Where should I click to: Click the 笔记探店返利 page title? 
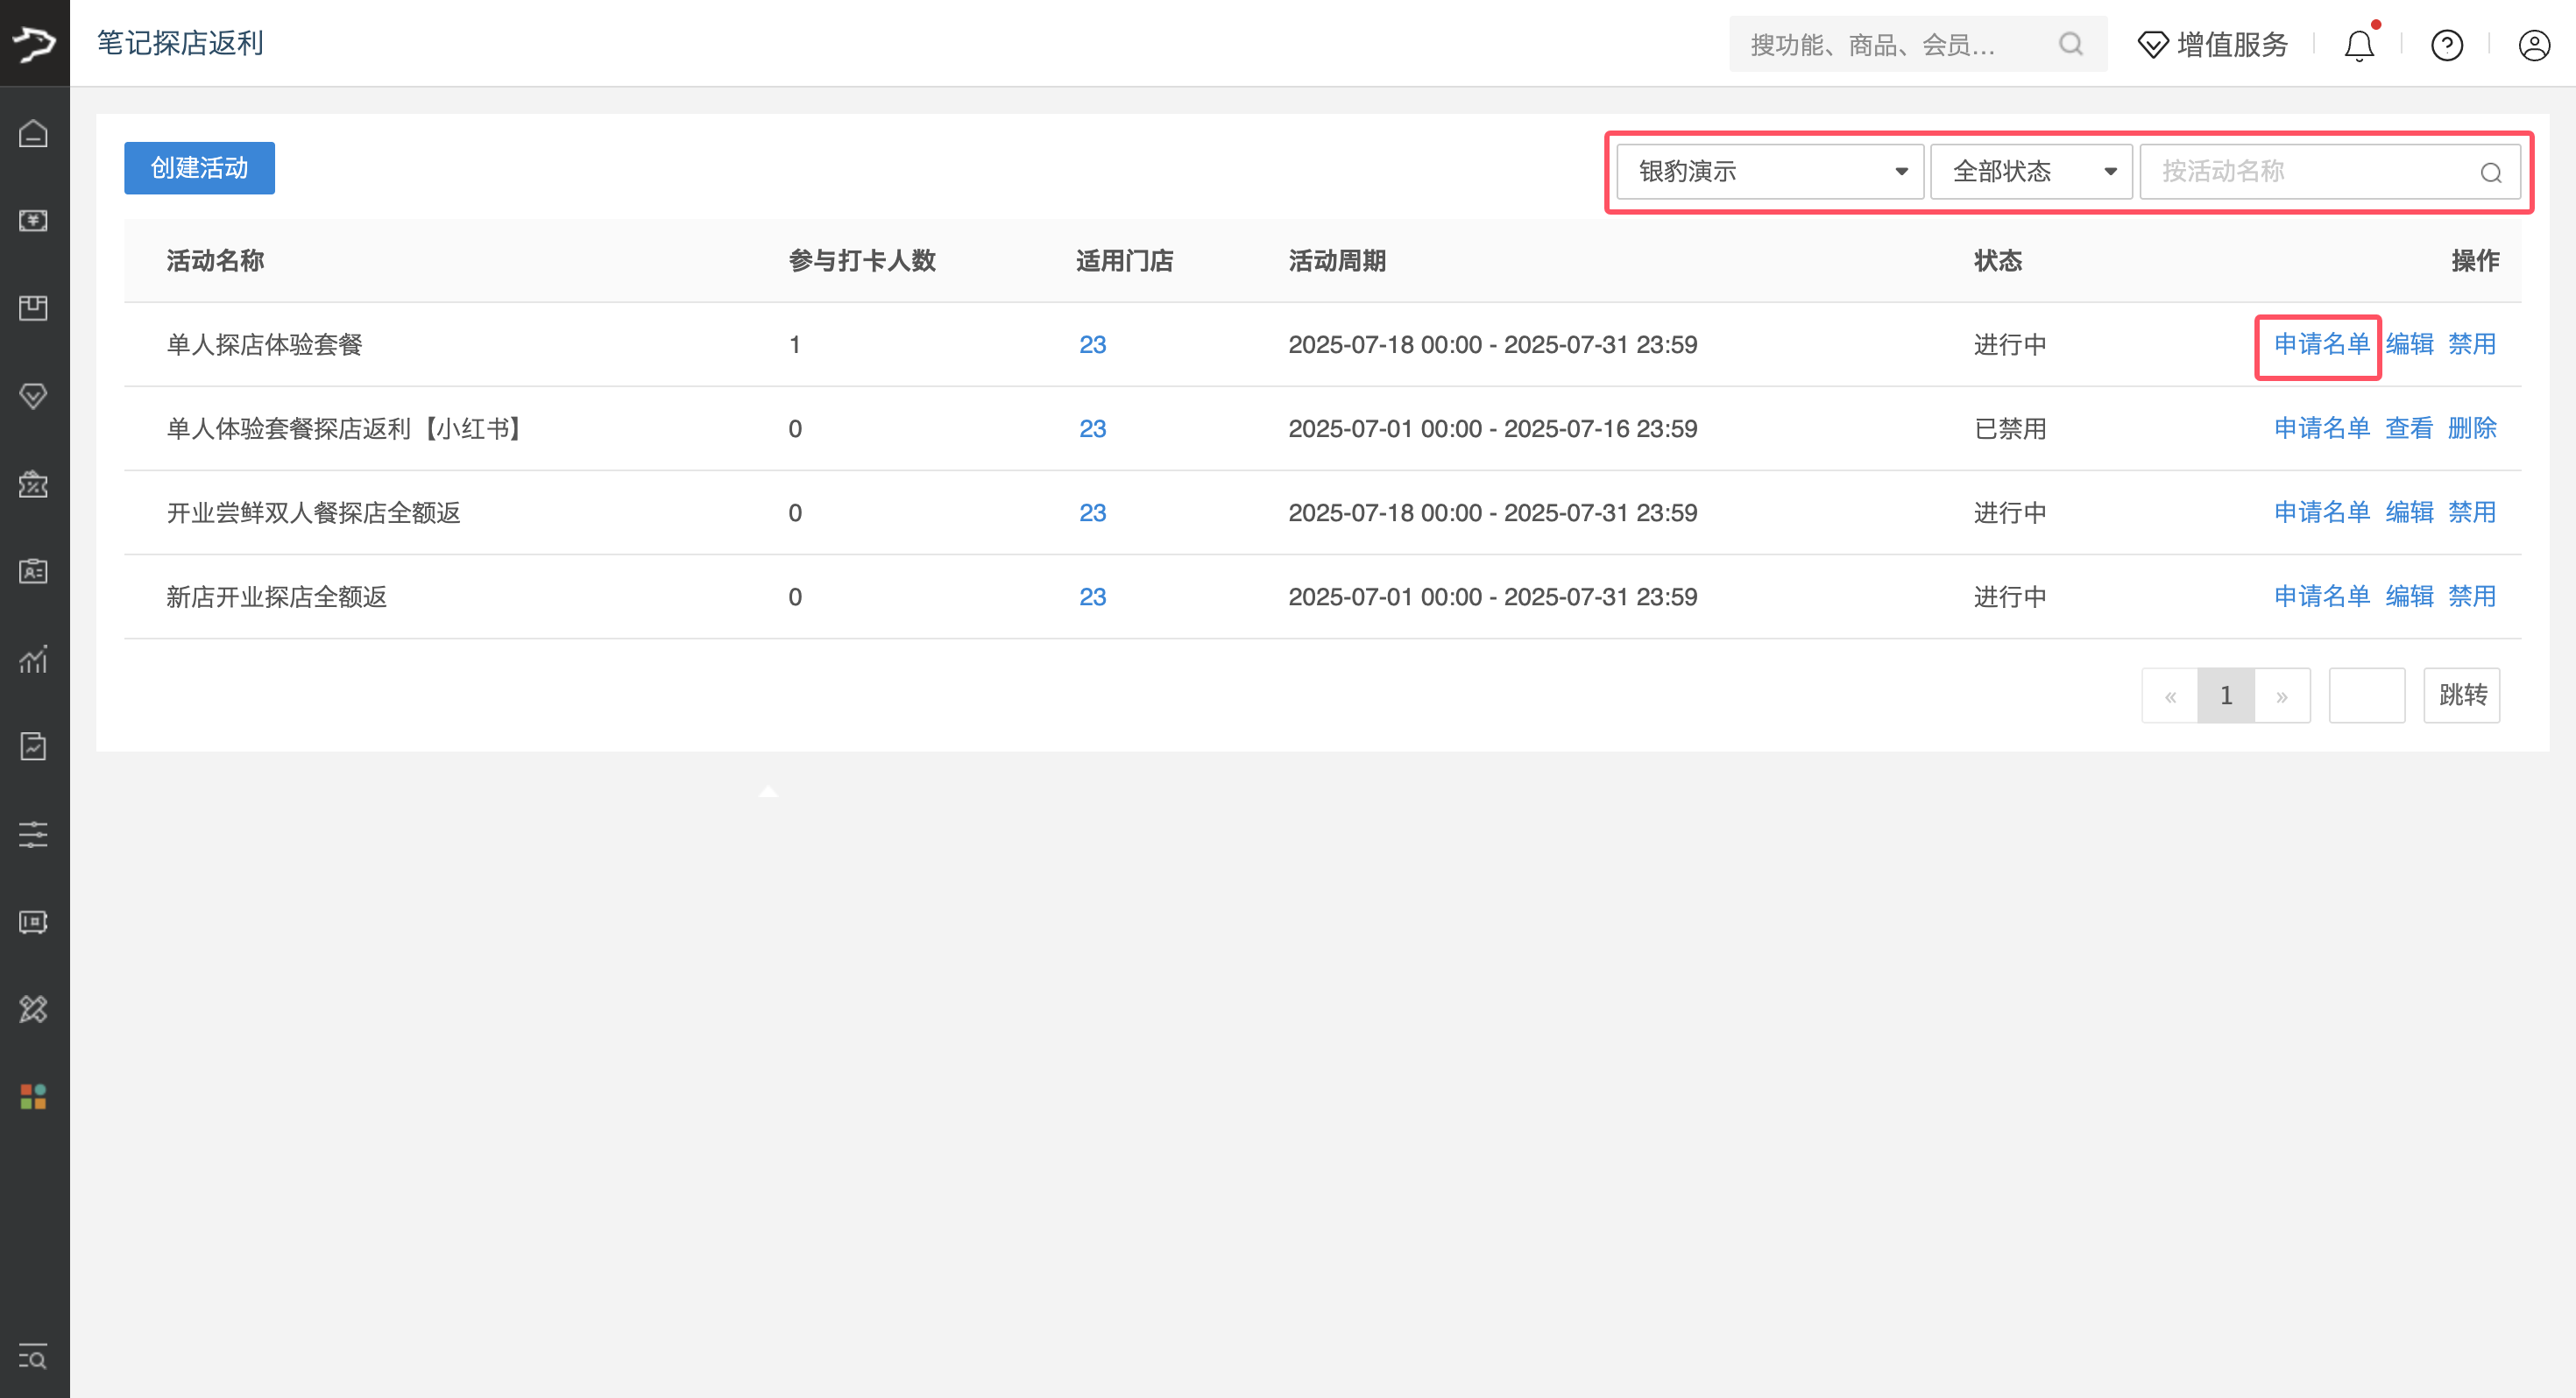180,43
